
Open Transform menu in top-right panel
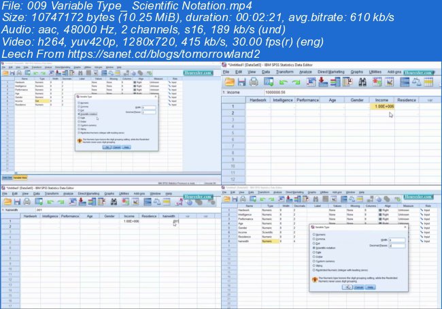coord(285,72)
